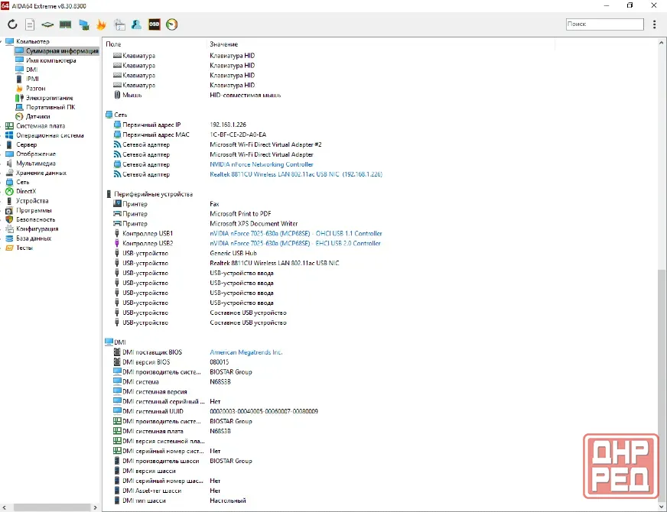Click the blue monitor toolbar icon
This screenshot has width=667, height=512.
click(84, 24)
